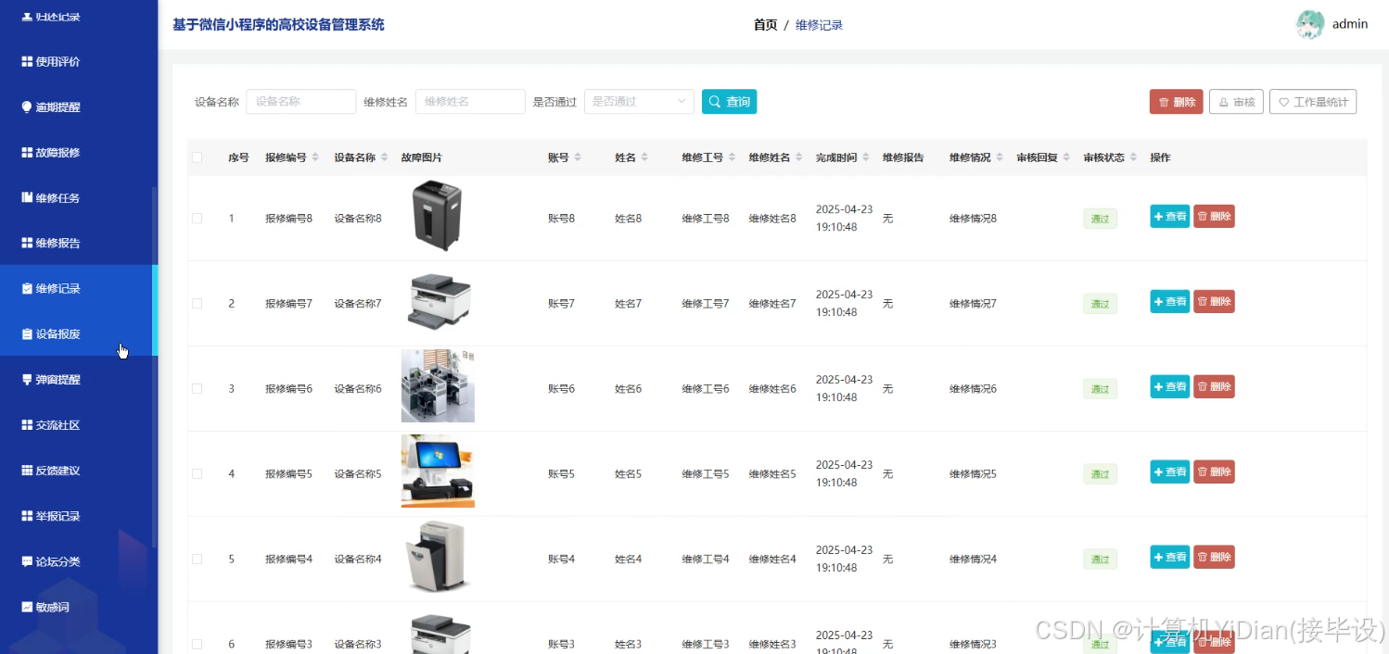Click the green 通过 status tag on row 1
The height and width of the screenshot is (654, 1389).
pyautogui.click(x=1100, y=218)
